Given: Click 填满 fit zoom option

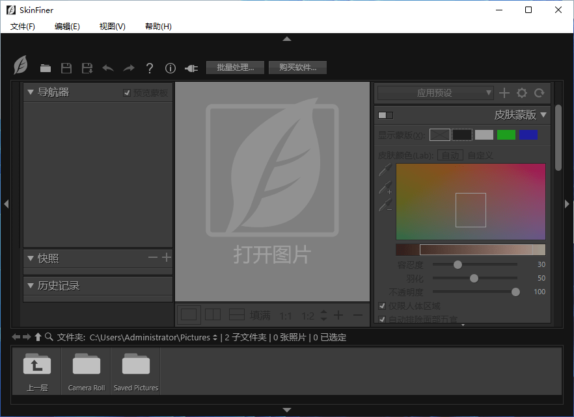Looking at the screenshot, I should click(260, 316).
